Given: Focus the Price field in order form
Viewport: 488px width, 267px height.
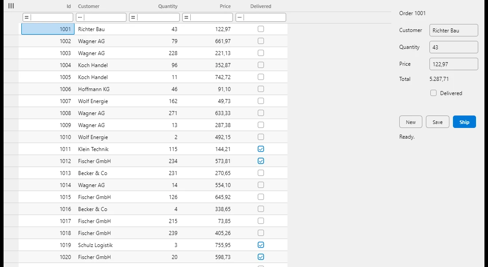Looking at the screenshot, I should click(453, 64).
